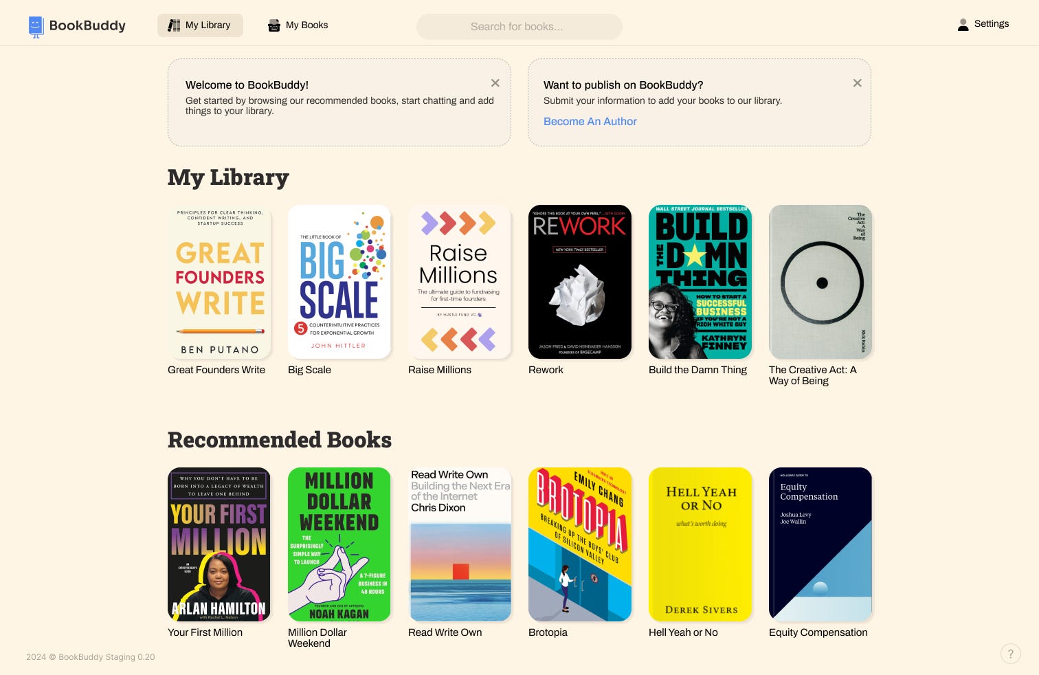Click 'Welcome to BookBuddy!' banner heading
The image size is (1039, 675).
coord(247,85)
